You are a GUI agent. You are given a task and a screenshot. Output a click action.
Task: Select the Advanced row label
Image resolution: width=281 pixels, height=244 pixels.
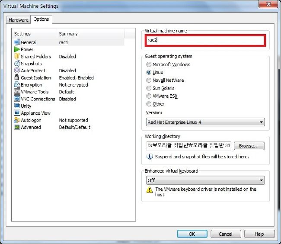[x=31, y=127]
